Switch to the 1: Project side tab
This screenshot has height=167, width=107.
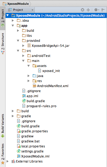(3, 18)
